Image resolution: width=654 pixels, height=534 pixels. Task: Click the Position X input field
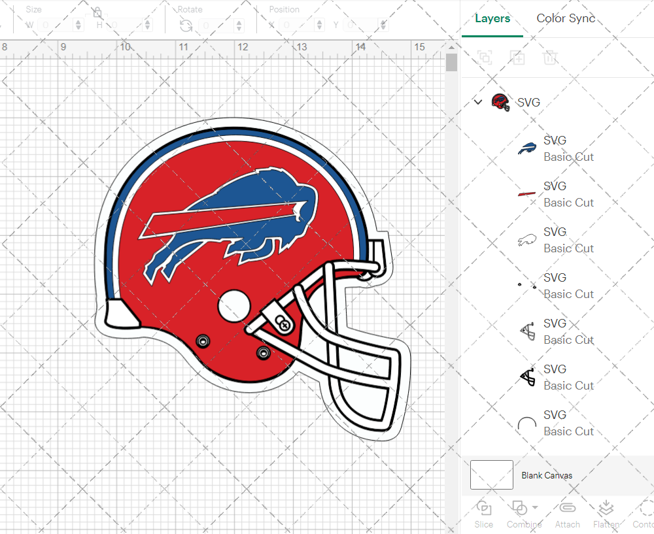click(296, 25)
